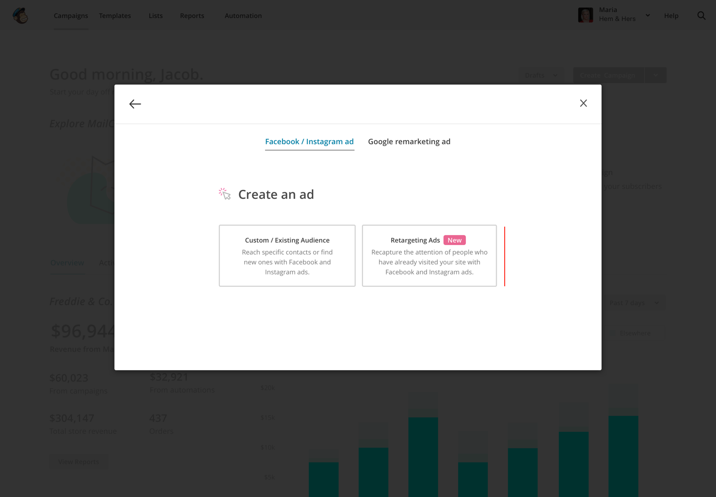This screenshot has height=497, width=716.
Task: Click the back arrow in the dialog
Action: (135, 104)
